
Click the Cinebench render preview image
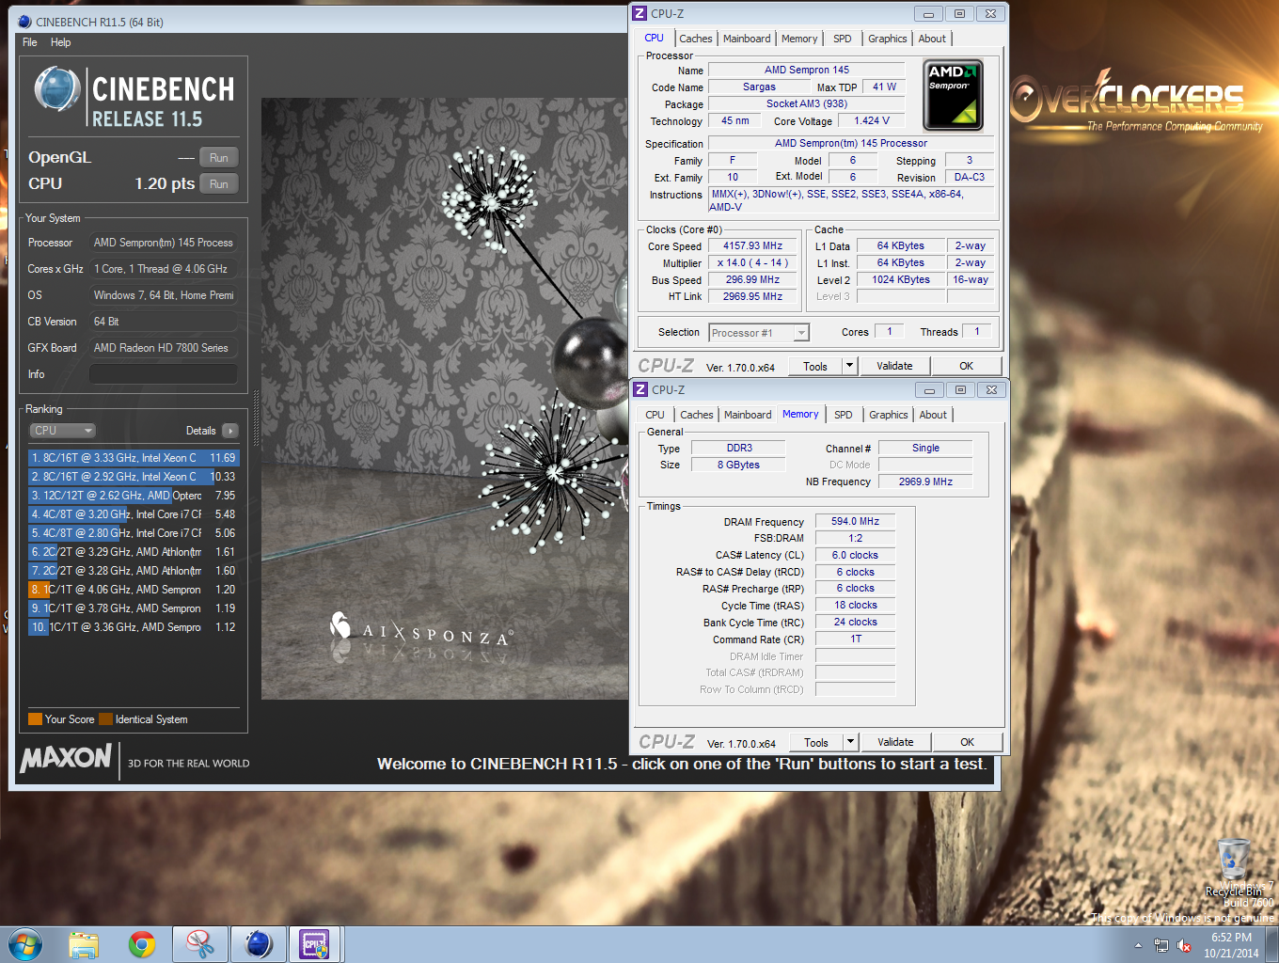444,399
